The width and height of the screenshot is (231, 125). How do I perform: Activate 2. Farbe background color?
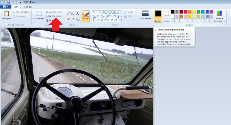(x=166, y=16)
